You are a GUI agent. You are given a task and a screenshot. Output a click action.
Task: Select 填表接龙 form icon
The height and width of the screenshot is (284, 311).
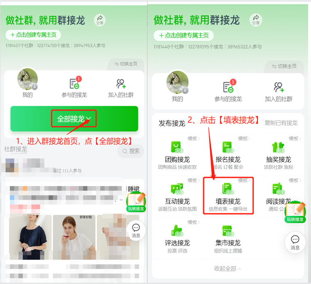[x=228, y=189]
